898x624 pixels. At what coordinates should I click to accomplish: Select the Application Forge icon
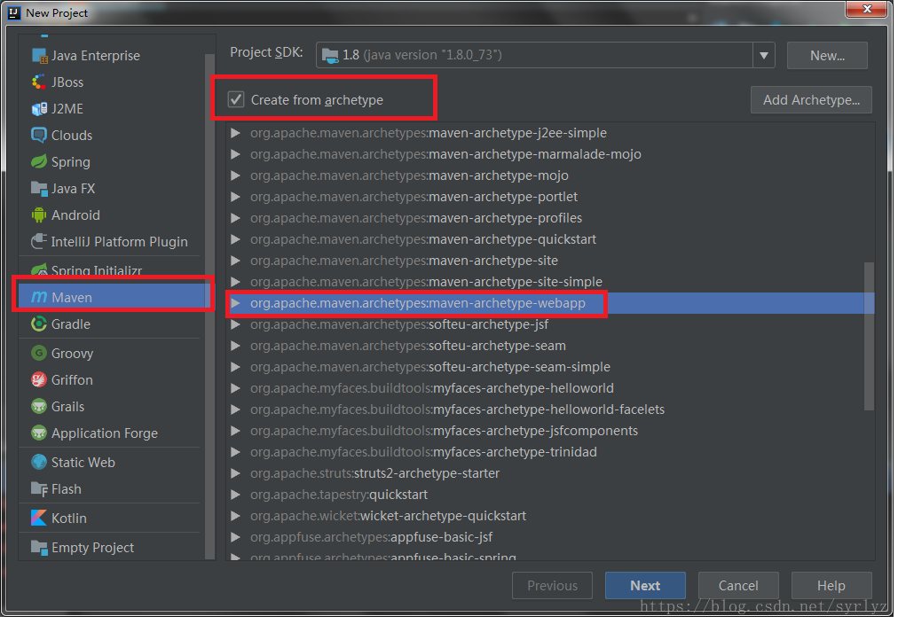click(x=39, y=433)
